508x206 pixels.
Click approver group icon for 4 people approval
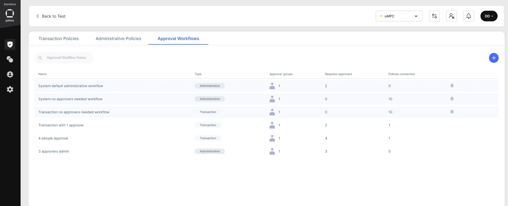272,138
